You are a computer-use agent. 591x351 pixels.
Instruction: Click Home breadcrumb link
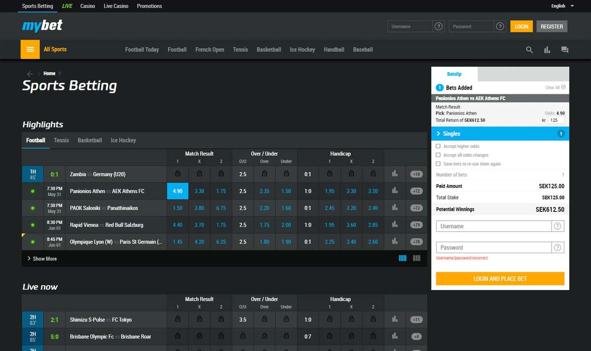point(49,74)
